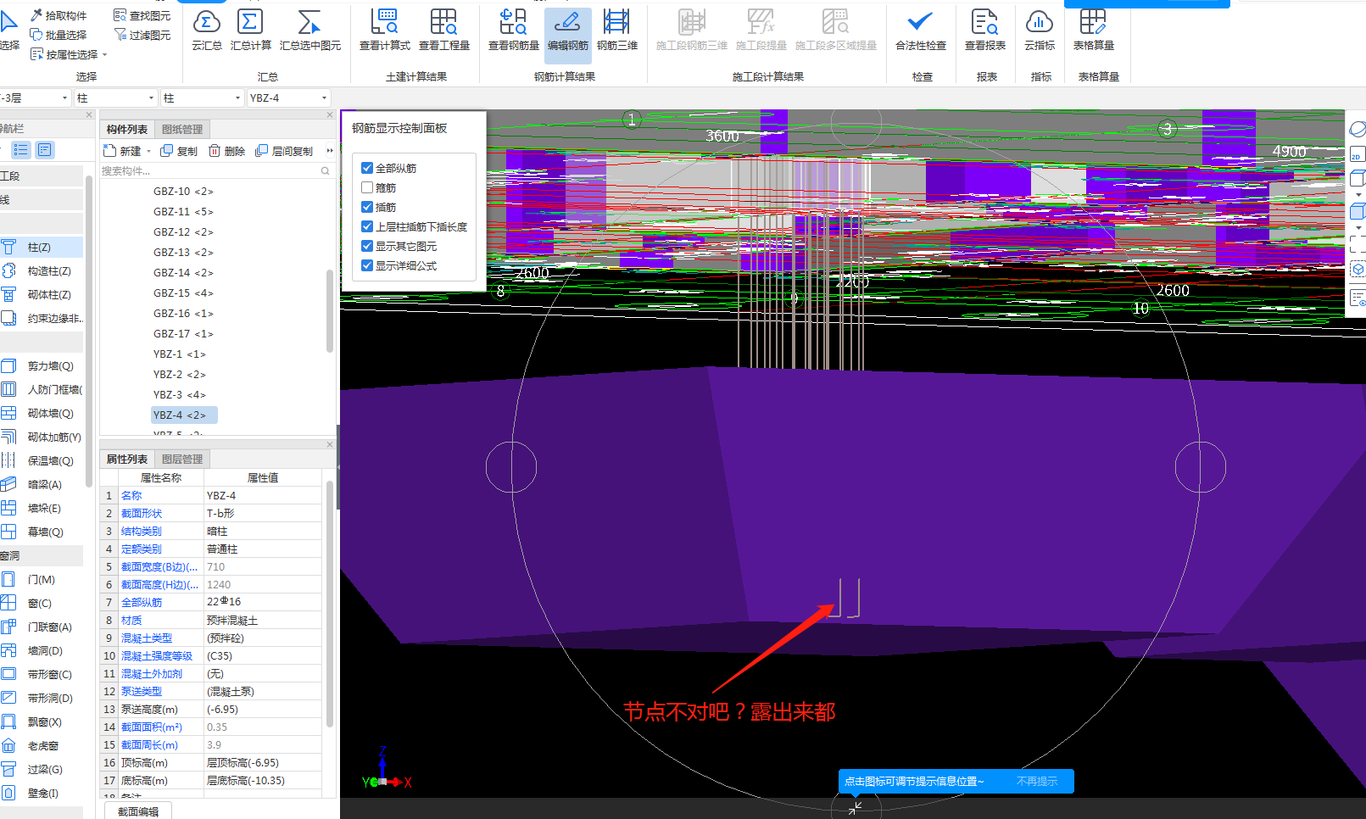Viewport: 1366px width, 819px height.
Task: Click 过滤图元 filter element tool
Action: tap(142, 35)
